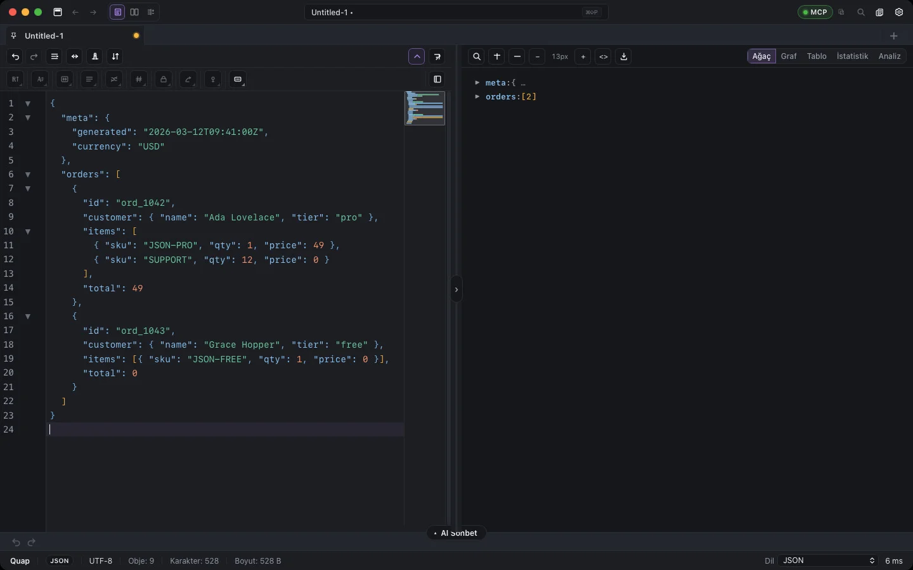The width and height of the screenshot is (913, 570).
Task: Click the horizontal double-arrow minify icon
Action: click(75, 57)
